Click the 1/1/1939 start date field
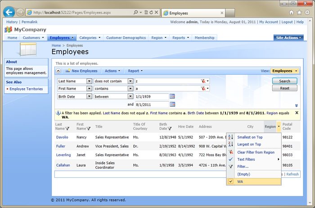 tap(152, 96)
